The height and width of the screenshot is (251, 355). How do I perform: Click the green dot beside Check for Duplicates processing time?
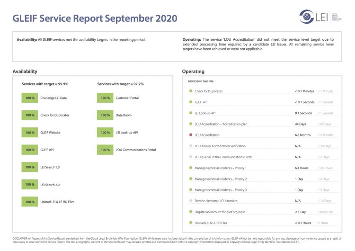(x=190, y=91)
